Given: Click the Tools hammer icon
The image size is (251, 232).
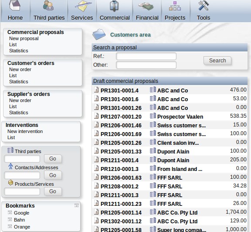Looking at the screenshot, I should point(204,6).
